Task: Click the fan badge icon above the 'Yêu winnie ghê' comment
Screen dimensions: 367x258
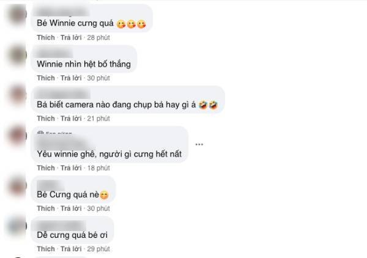Action: pos(40,133)
